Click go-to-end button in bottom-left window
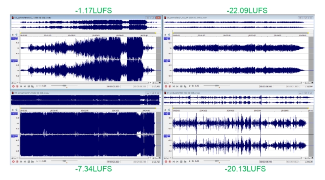 [x=25, y=161]
